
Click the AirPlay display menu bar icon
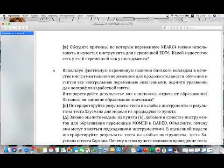[167, 16]
